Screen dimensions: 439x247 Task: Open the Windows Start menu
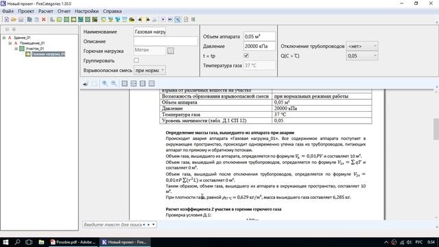coord(5,242)
